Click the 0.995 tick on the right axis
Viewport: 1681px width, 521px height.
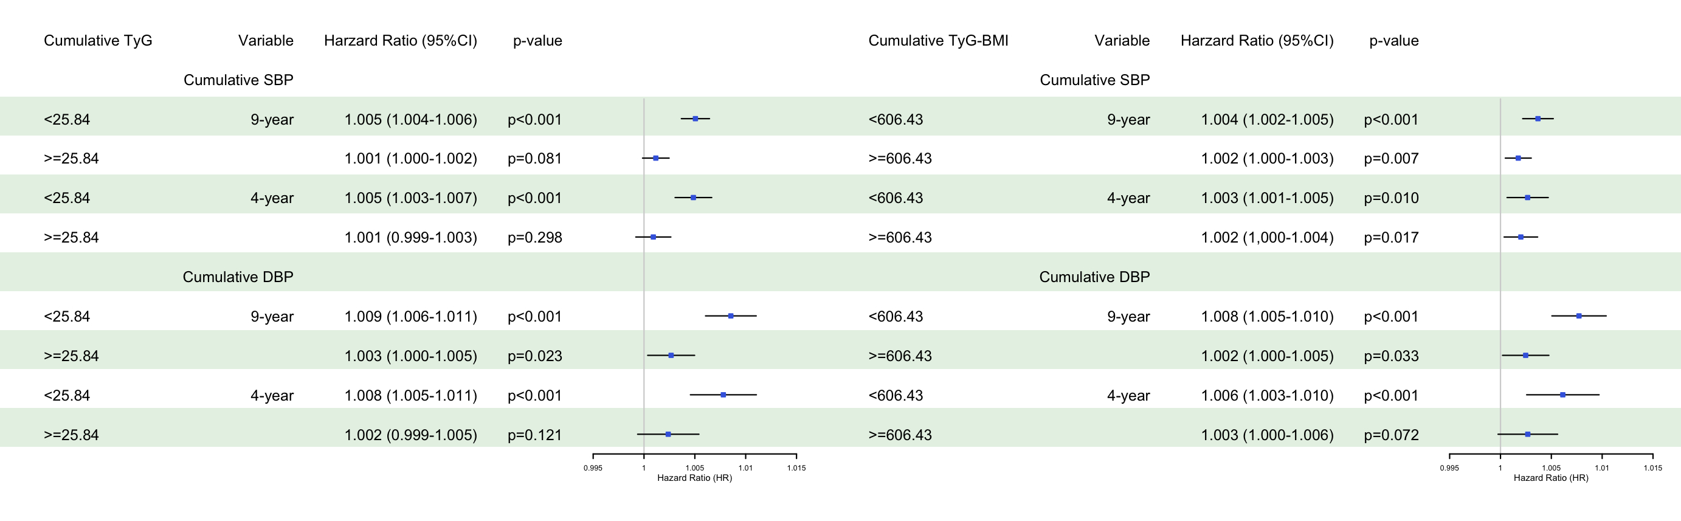tap(1449, 468)
